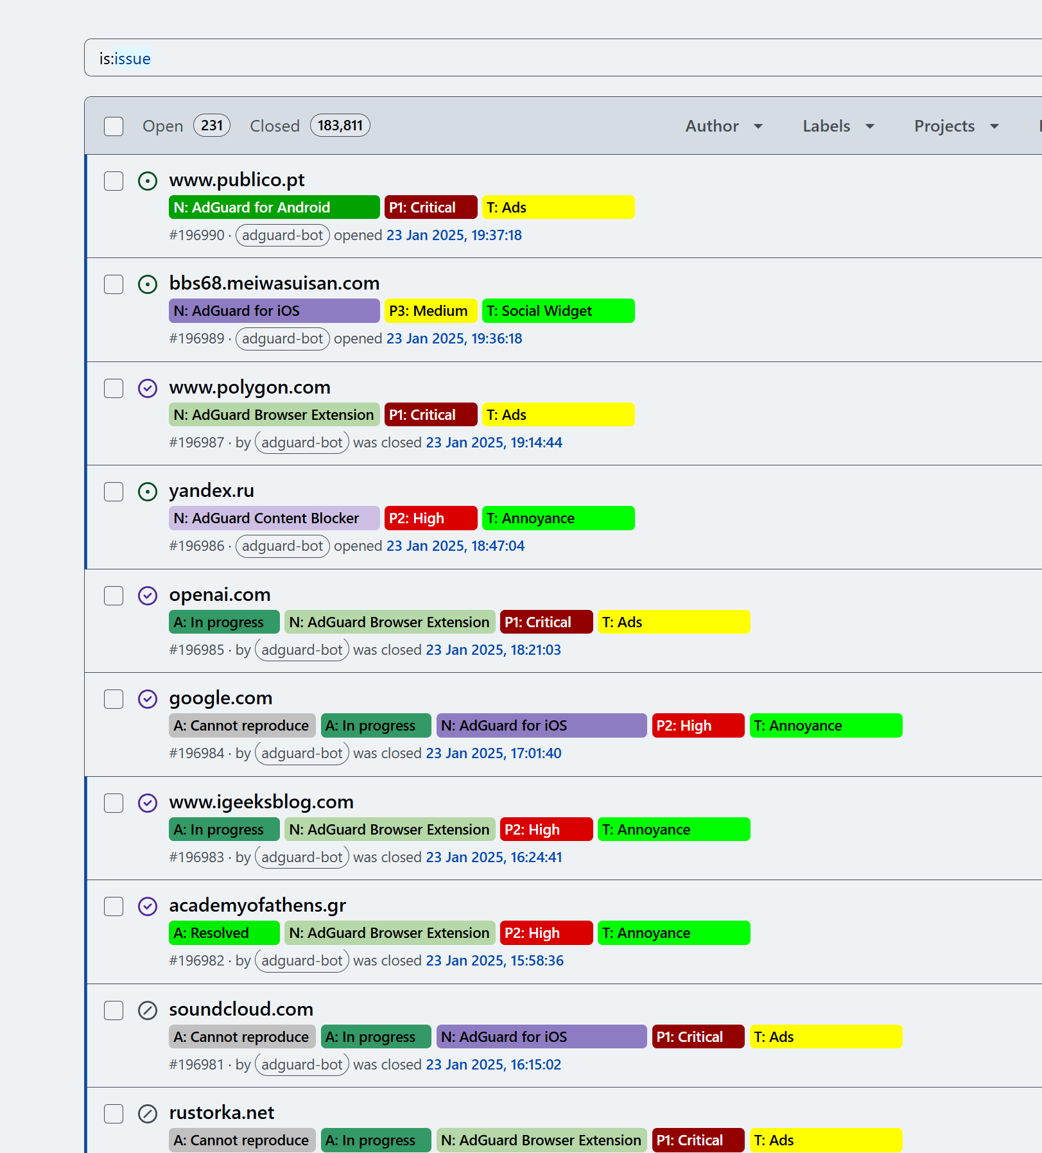Select the academyofathens.gr issue checkbox
This screenshot has height=1153, width=1042.
[x=114, y=906]
